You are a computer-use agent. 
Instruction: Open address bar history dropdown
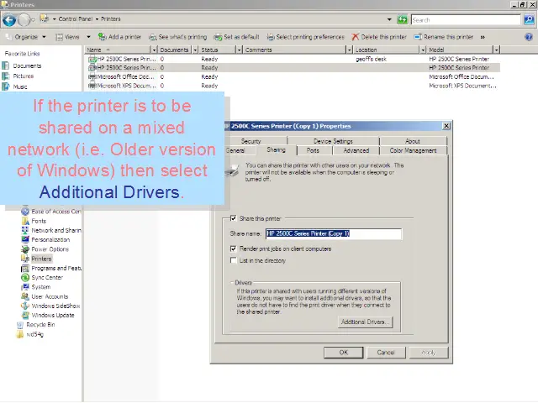(x=389, y=19)
